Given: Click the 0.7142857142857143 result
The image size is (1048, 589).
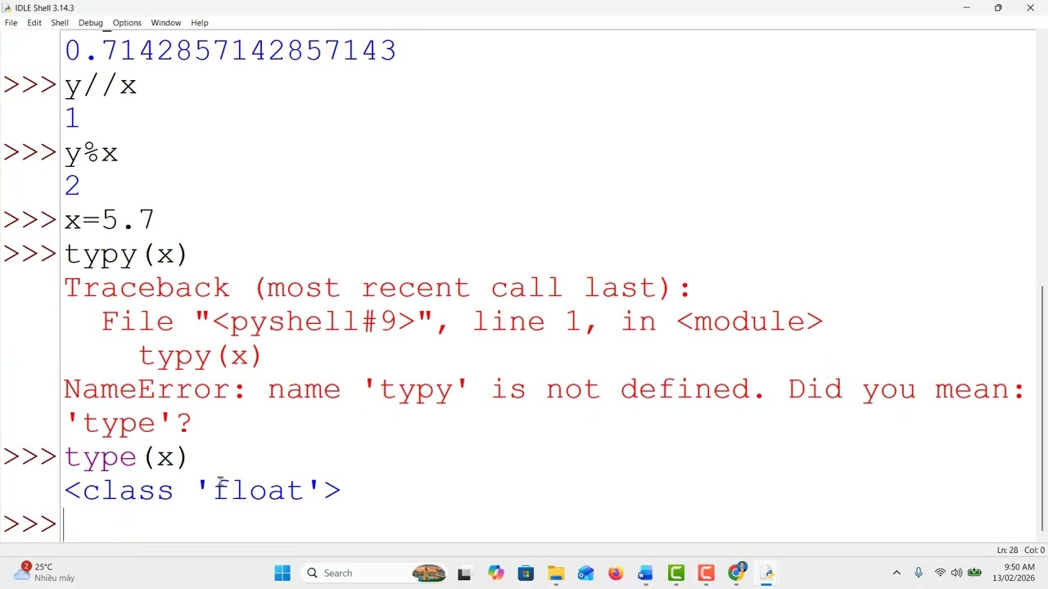Looking at the screenshot, I should [230, 51].
